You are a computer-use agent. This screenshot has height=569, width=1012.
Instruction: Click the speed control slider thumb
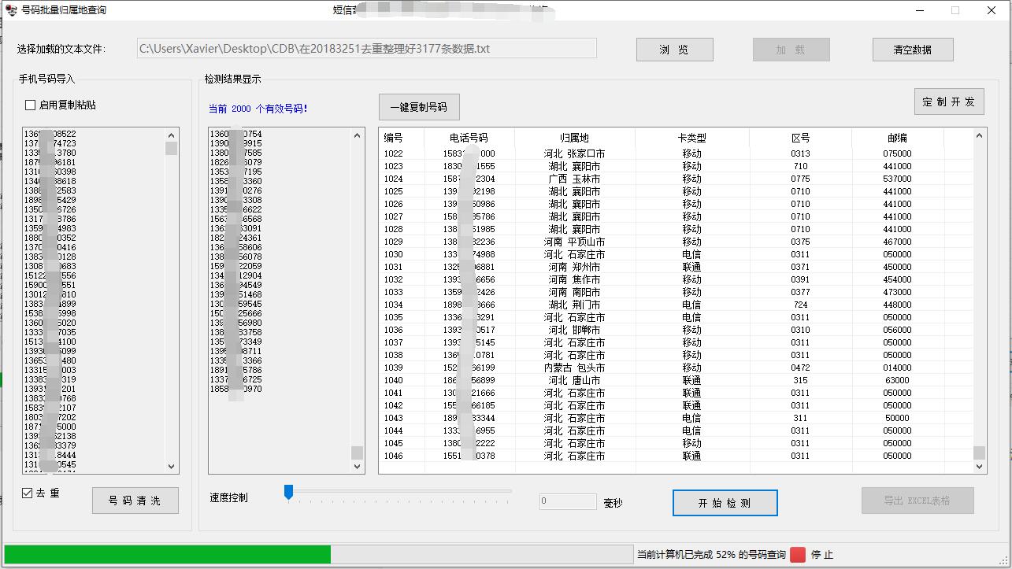click(x=288, y=492)
